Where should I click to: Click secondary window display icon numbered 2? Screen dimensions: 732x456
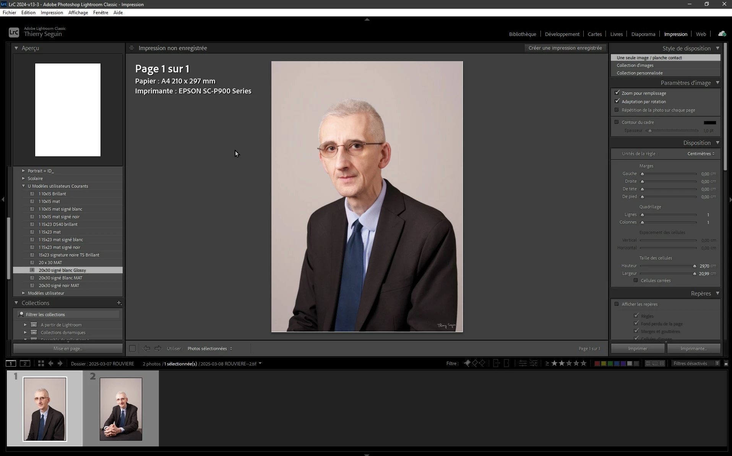click(25, 364)
